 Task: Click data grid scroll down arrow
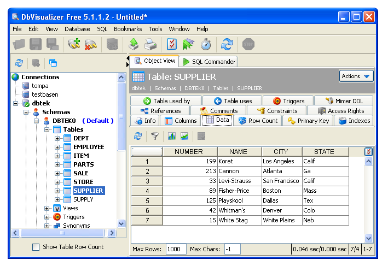click(368, 239)
